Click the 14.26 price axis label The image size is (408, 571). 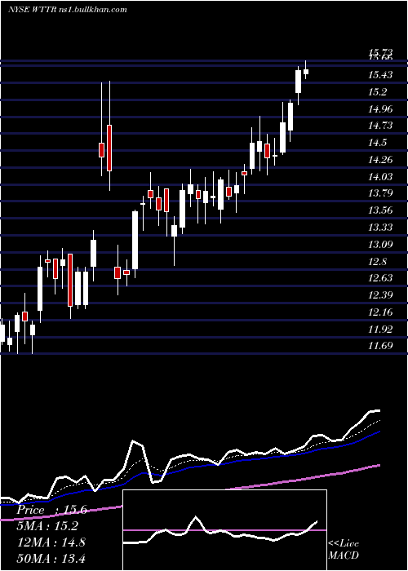pyautogui.click(x=380, y=160)
